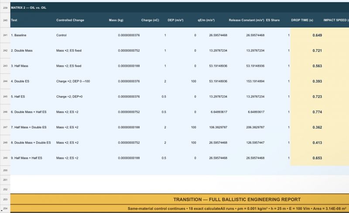Click the 'Control' cell in Baseline row
349x213 pixels.
pos(61,35)
